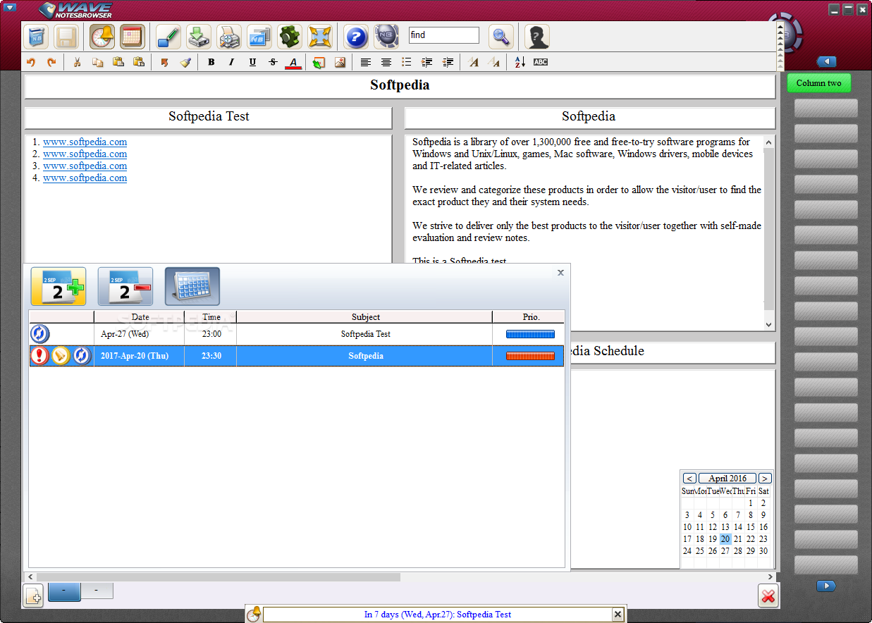Open the calendar tool in the main toolbar
Viewport: 872px width, 623px height.
pyautogui.click(x=132, y=37)
